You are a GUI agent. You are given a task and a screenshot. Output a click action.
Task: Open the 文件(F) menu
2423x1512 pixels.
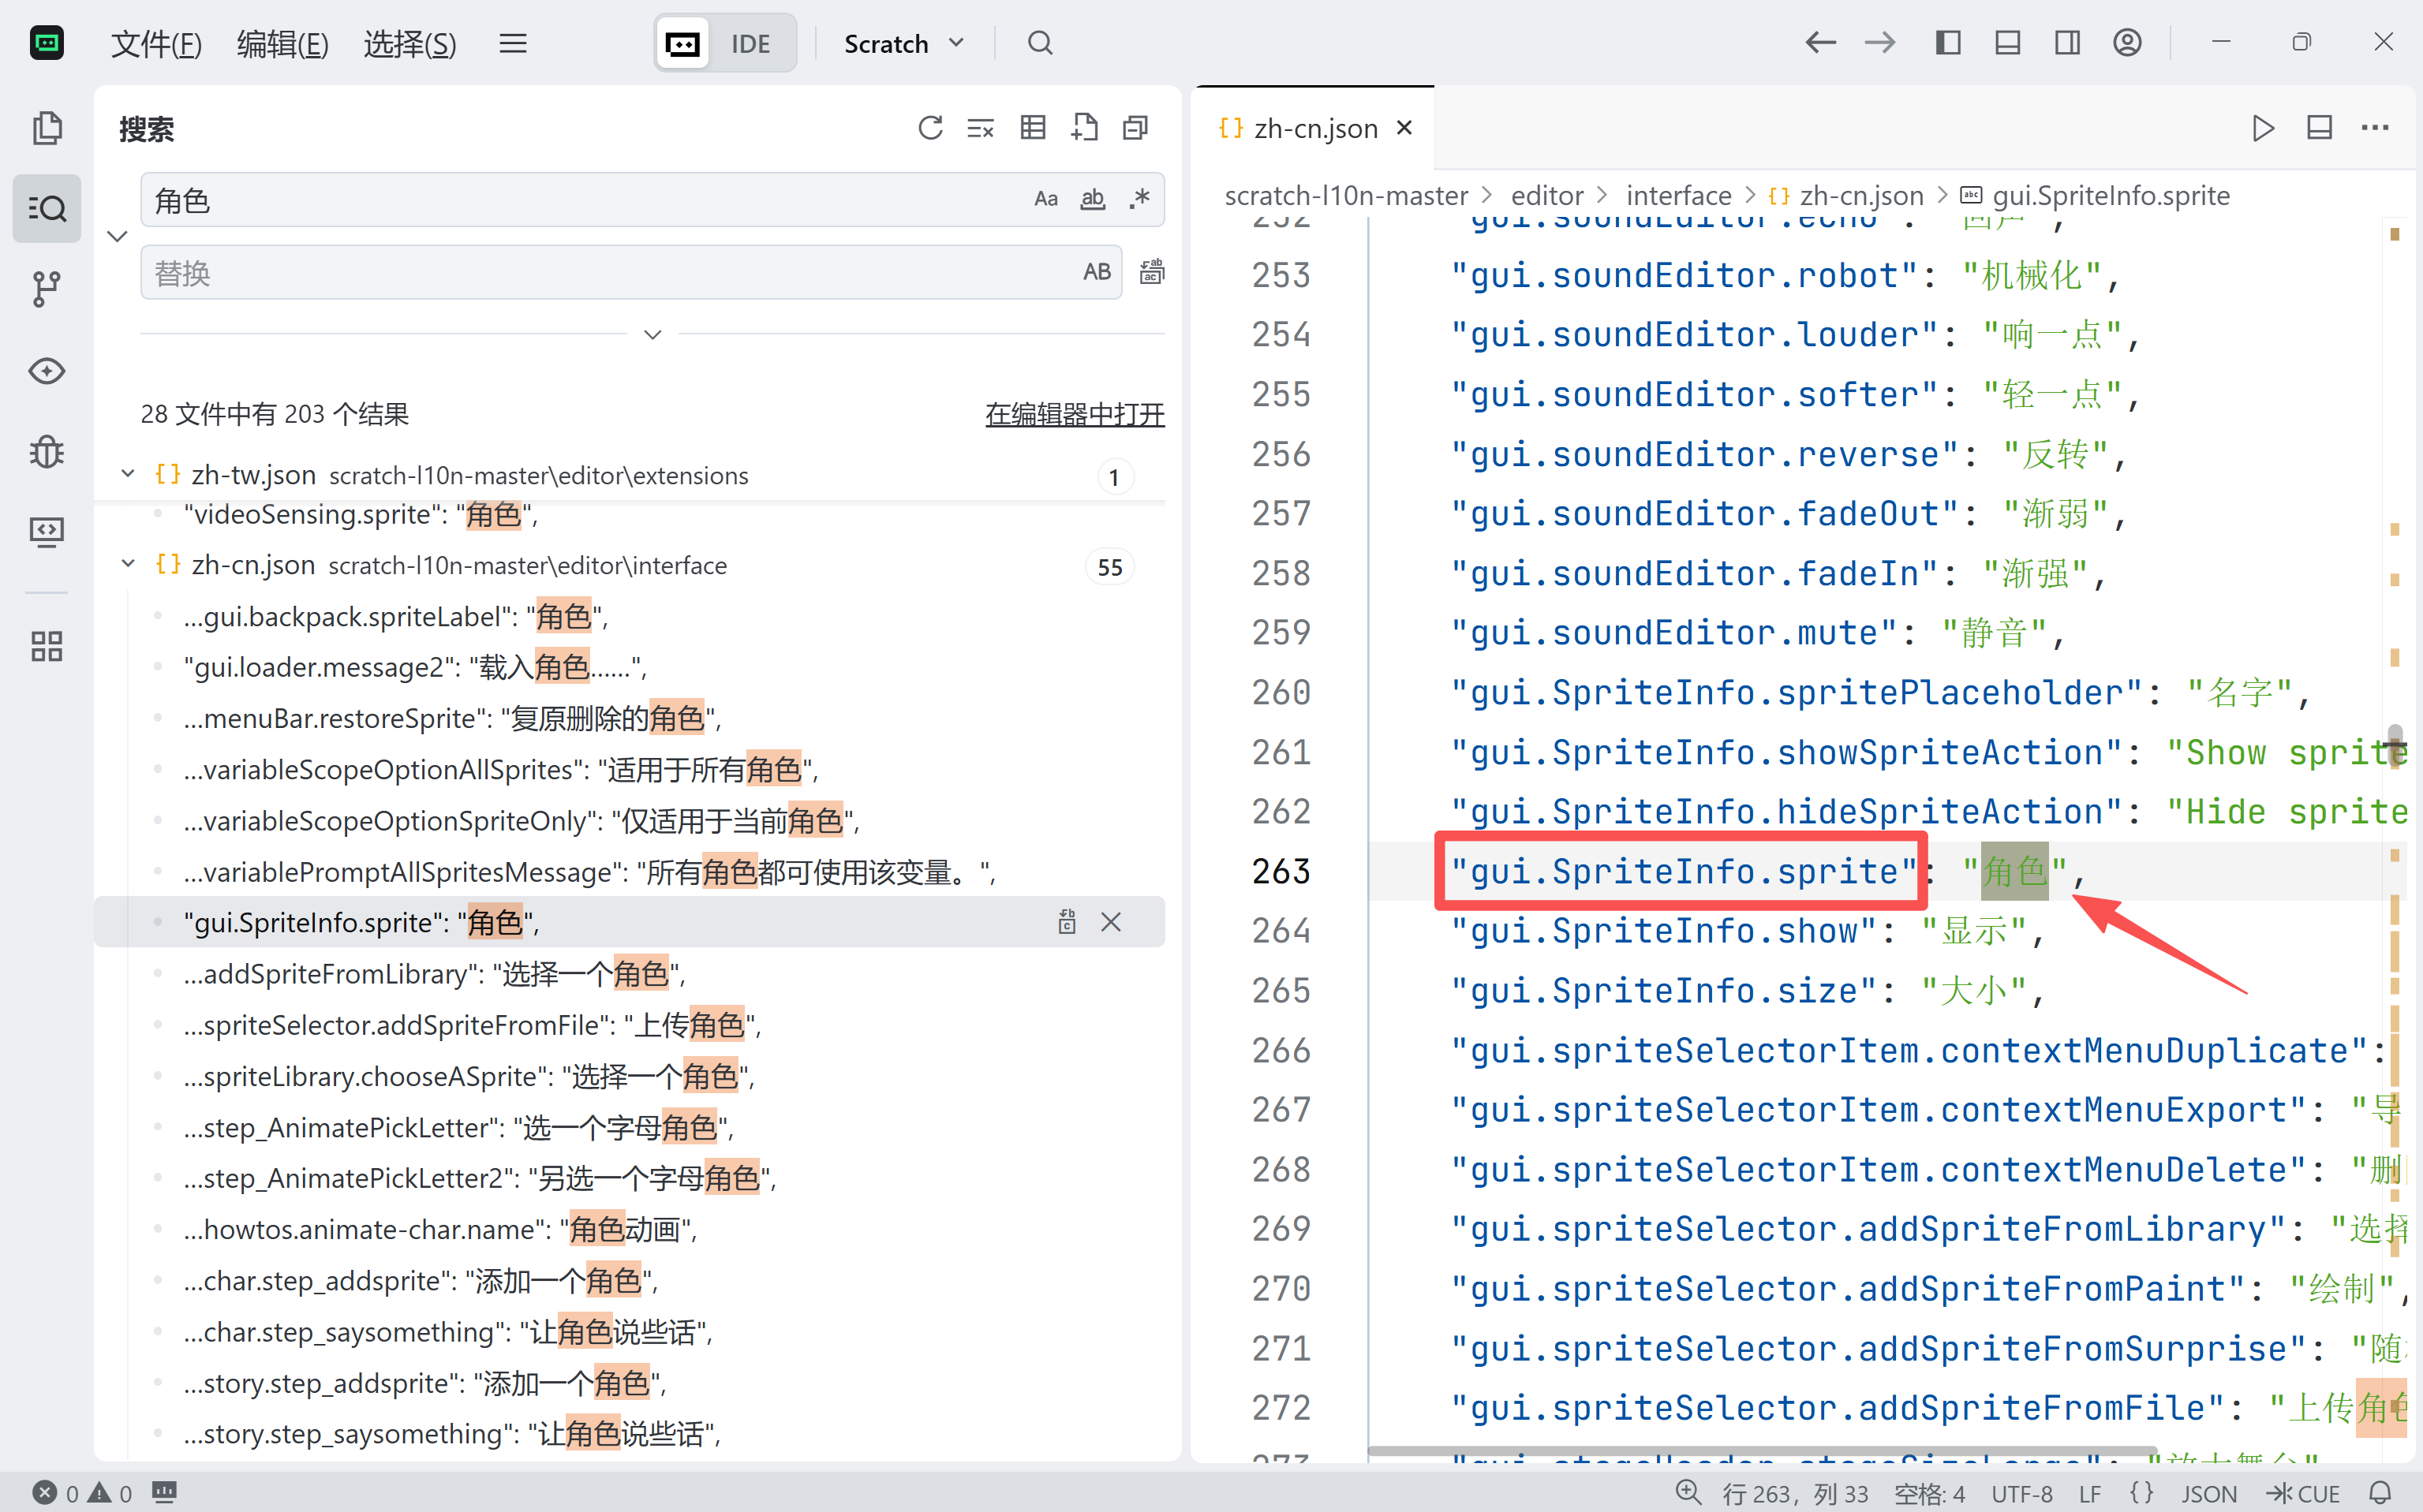coord(156,43)
